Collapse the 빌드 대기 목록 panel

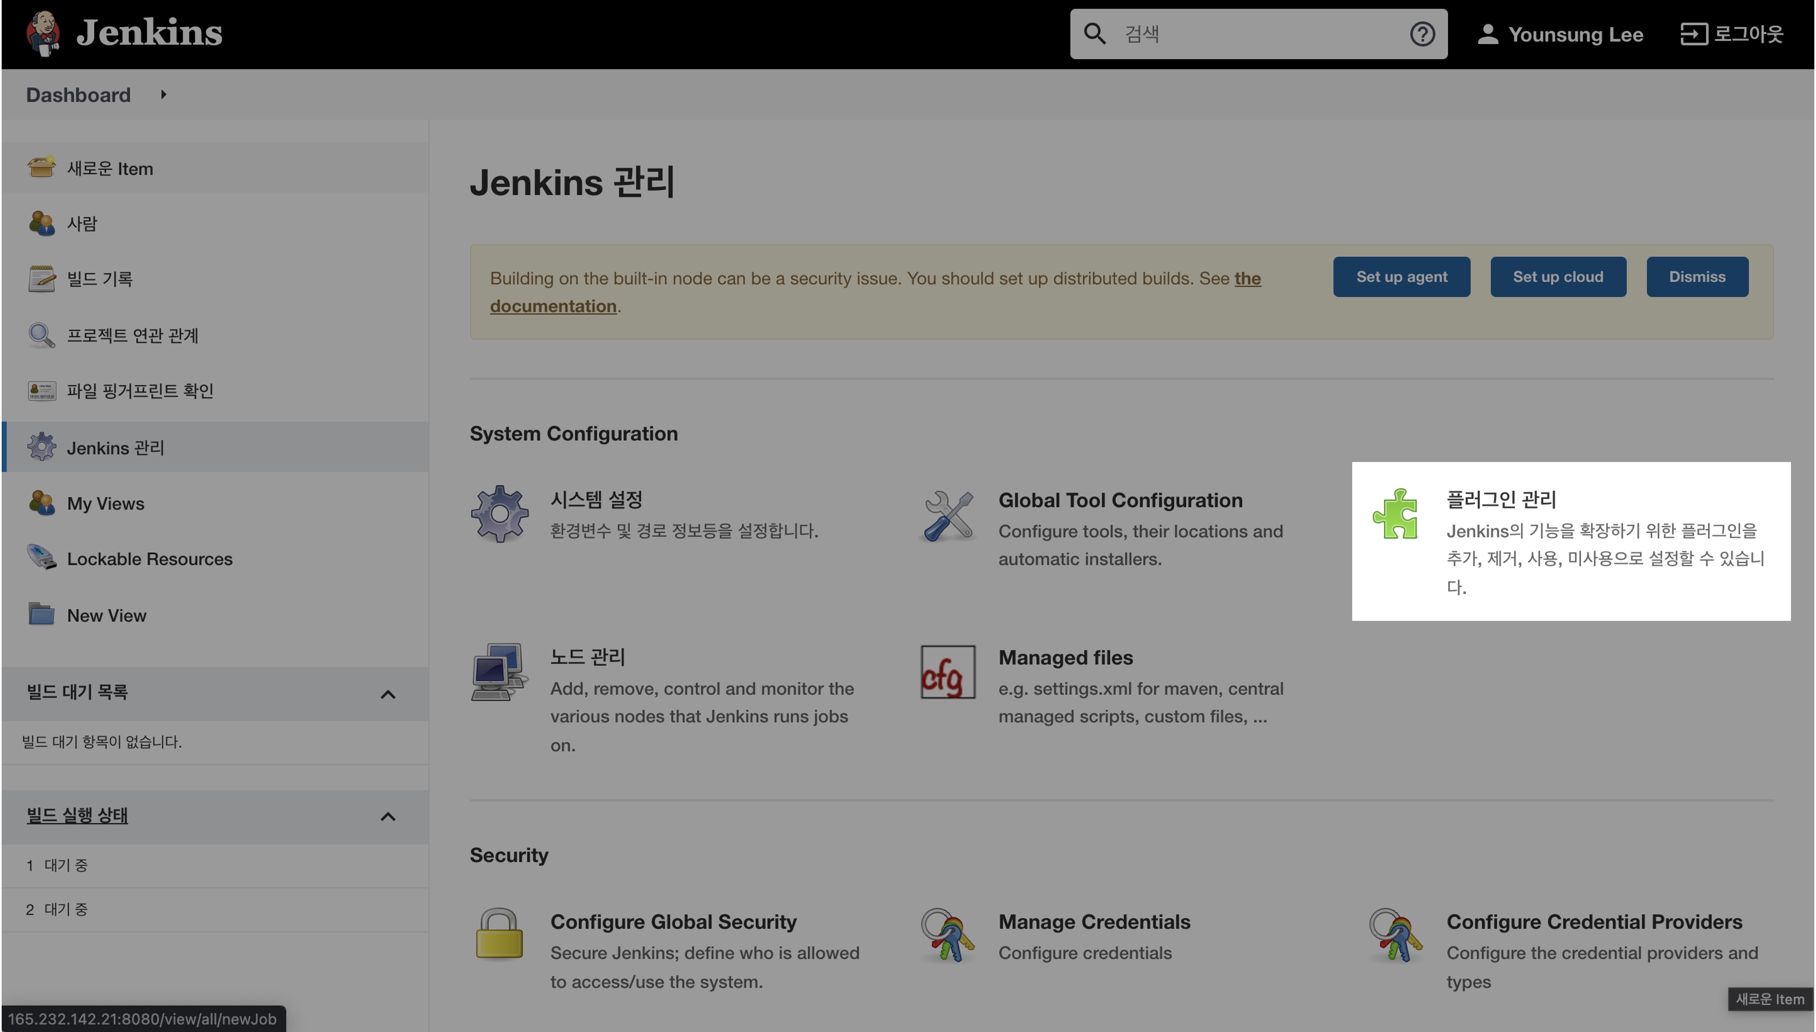[x=388, y=694]
